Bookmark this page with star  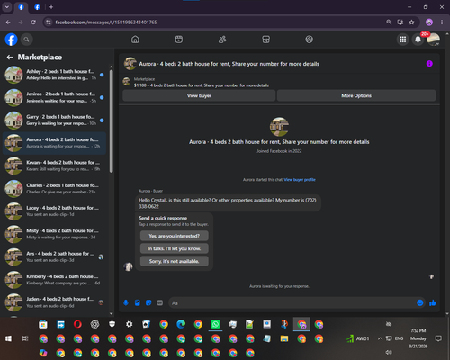(x=411, y=22)
